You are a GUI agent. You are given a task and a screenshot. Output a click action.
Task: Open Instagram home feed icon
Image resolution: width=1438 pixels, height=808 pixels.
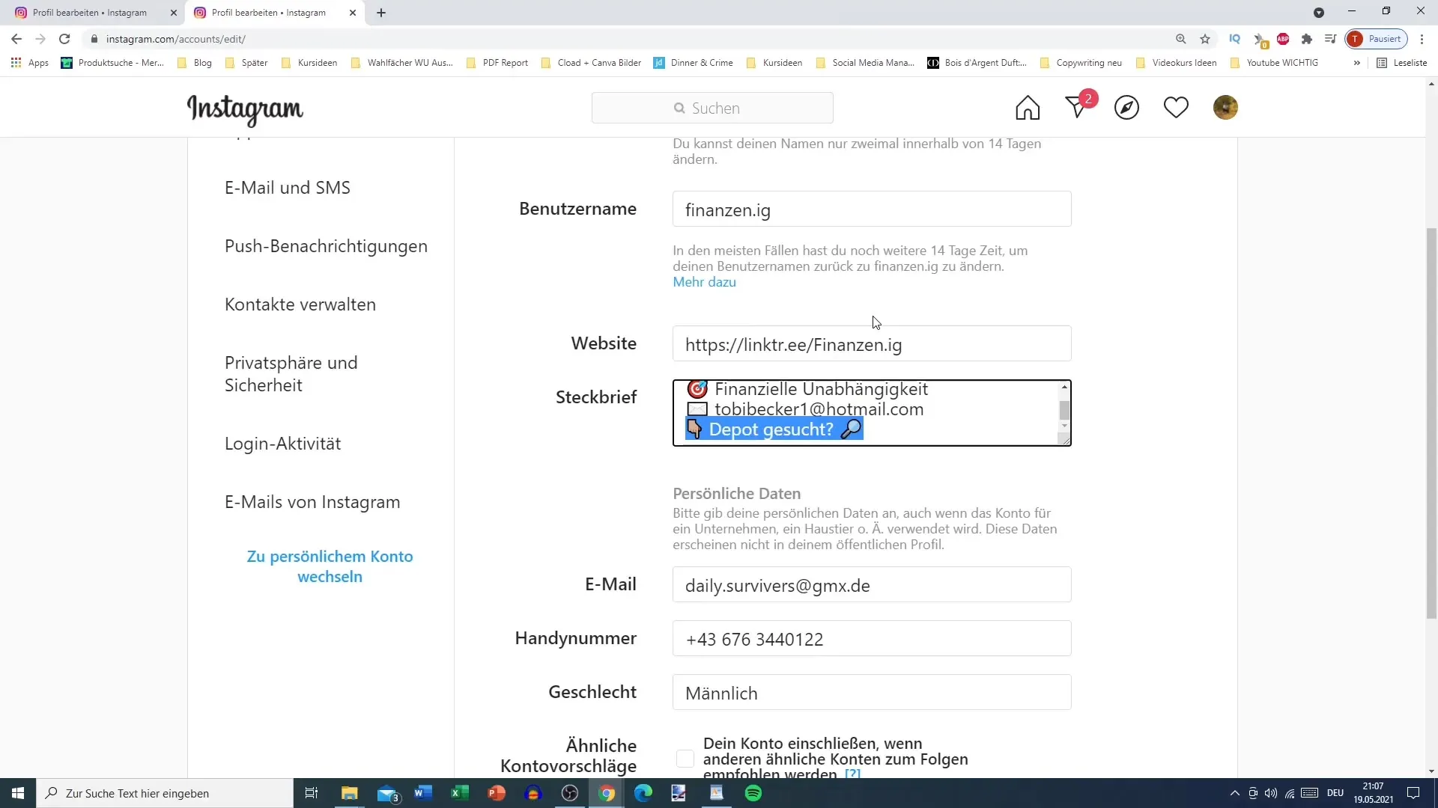click(x=1028, y=108)
